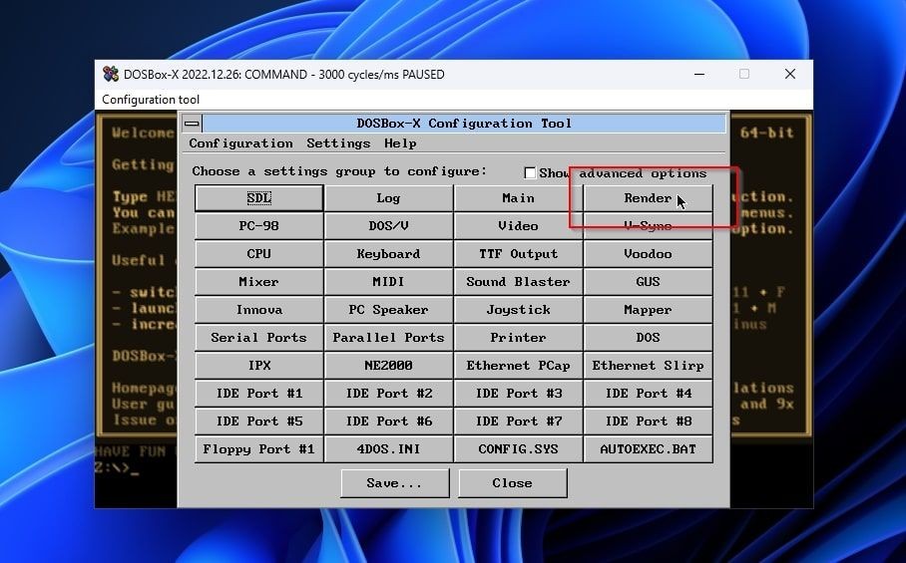Open IDE Port #4 settings

(x=648, y=394)
